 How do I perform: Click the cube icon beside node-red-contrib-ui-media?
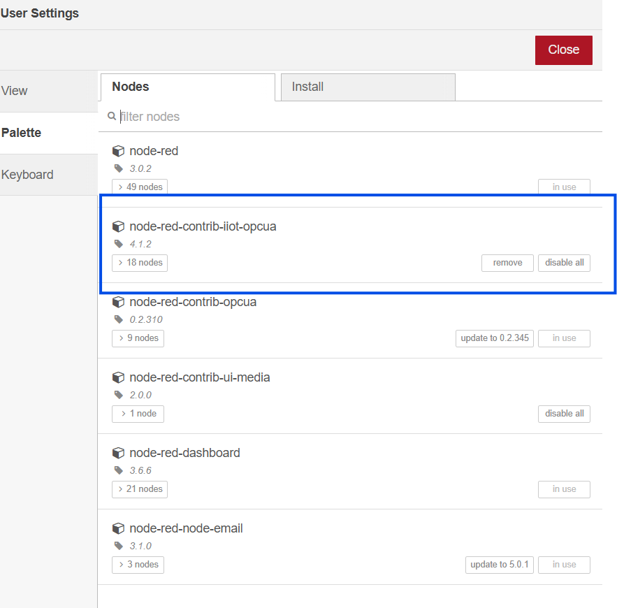[118, 378]
